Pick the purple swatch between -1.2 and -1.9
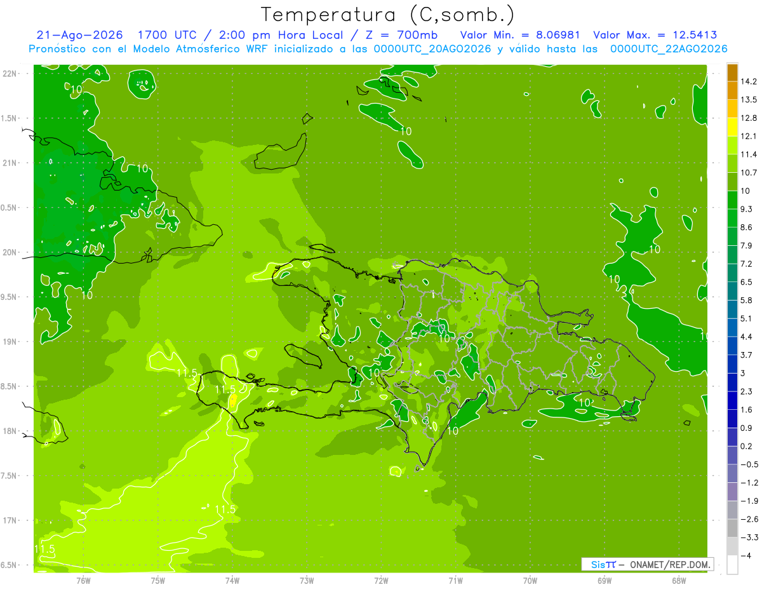The height and width of the screenshot is (589, 762). pyautogui.click(x=732, y=492)
